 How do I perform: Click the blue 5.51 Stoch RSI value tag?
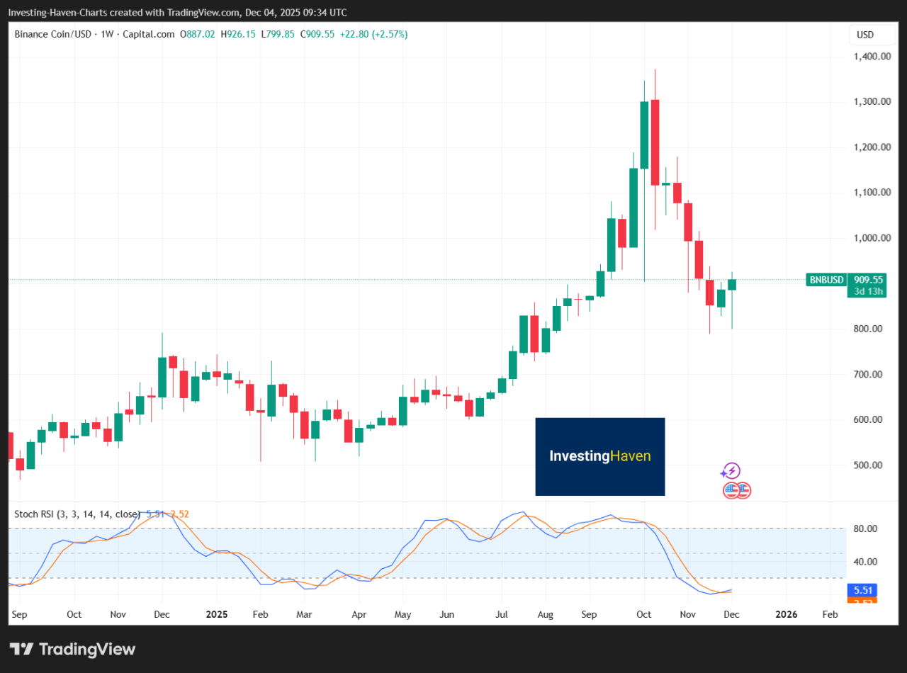coord(862,590)
